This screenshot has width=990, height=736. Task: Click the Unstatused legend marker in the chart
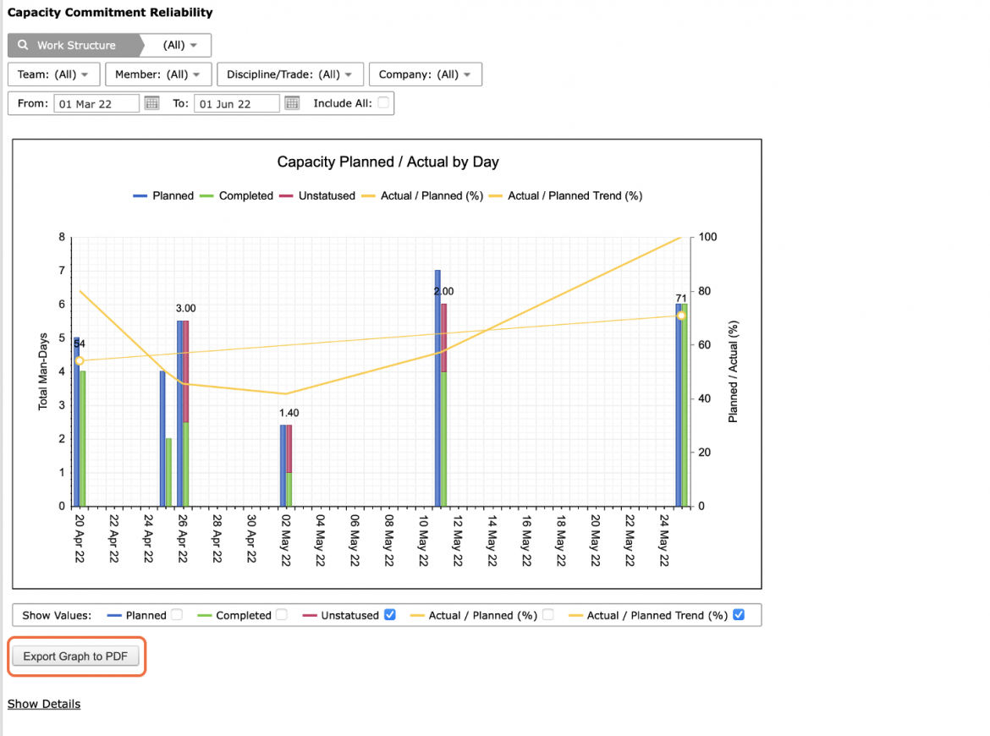pyautogui.click(x=286, y=195)
